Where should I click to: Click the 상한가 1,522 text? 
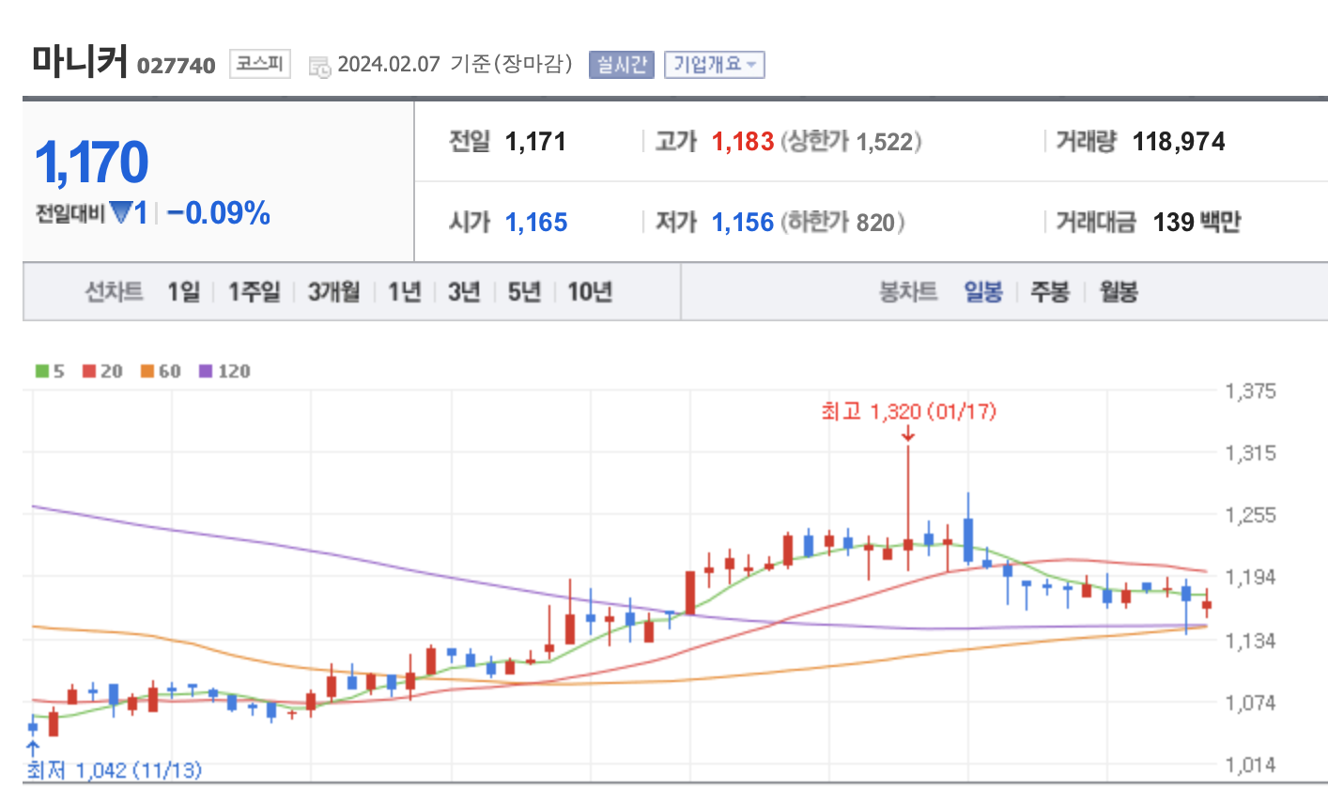(x=851, y=142)
